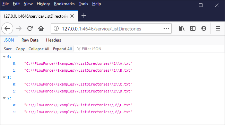Click Expand All
Viewport: 225px width, 125px height.
point(62,49)
